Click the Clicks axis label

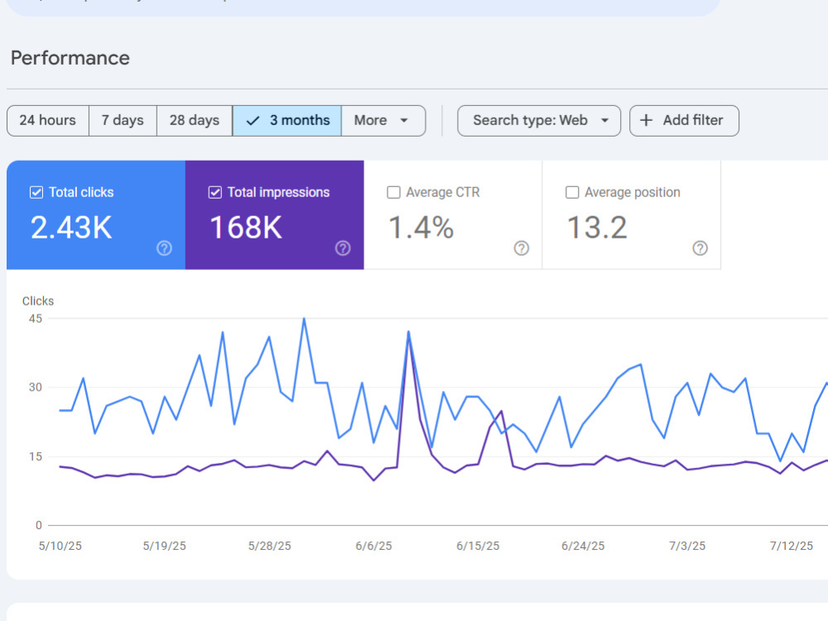(x=38, y=301)
